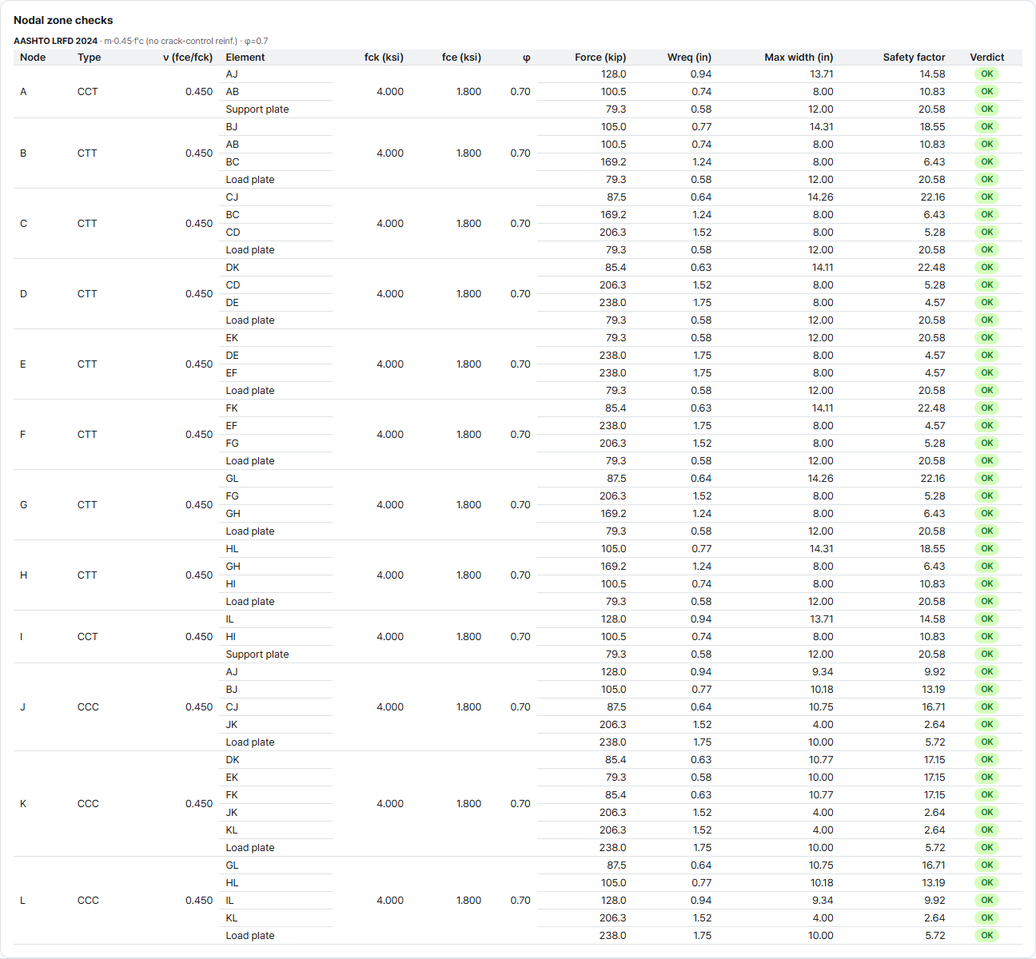
Task: Click the OK badge in node L's KL row
Action: (x=987, y=918)
